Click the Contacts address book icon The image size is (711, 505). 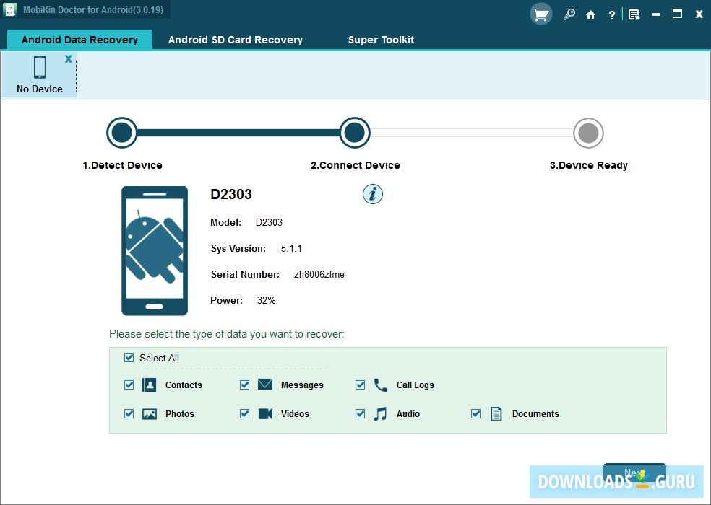(149, 385)
